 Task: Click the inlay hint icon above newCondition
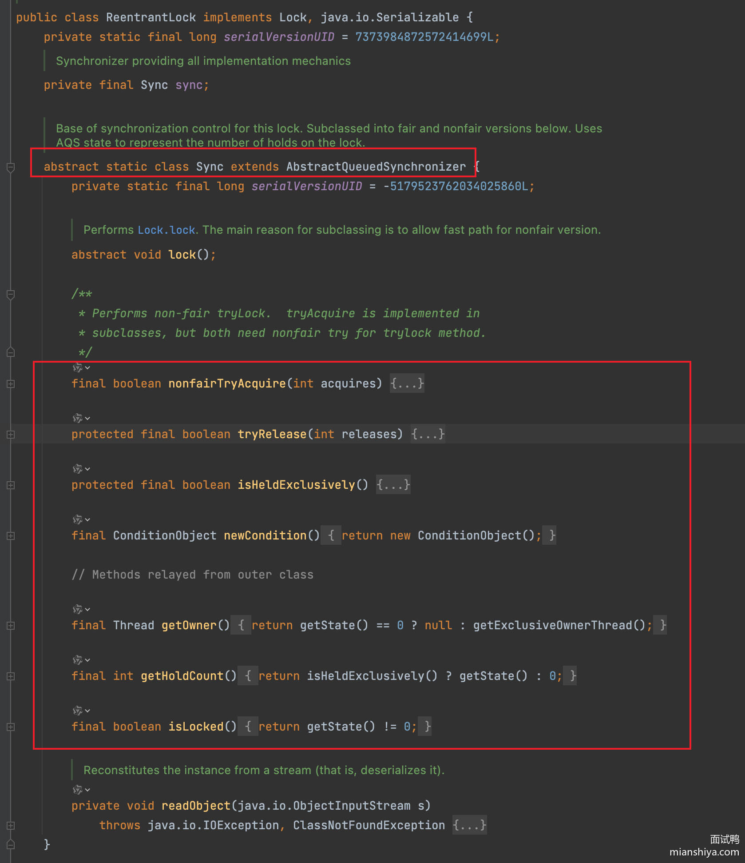click(x=78, y=519)
